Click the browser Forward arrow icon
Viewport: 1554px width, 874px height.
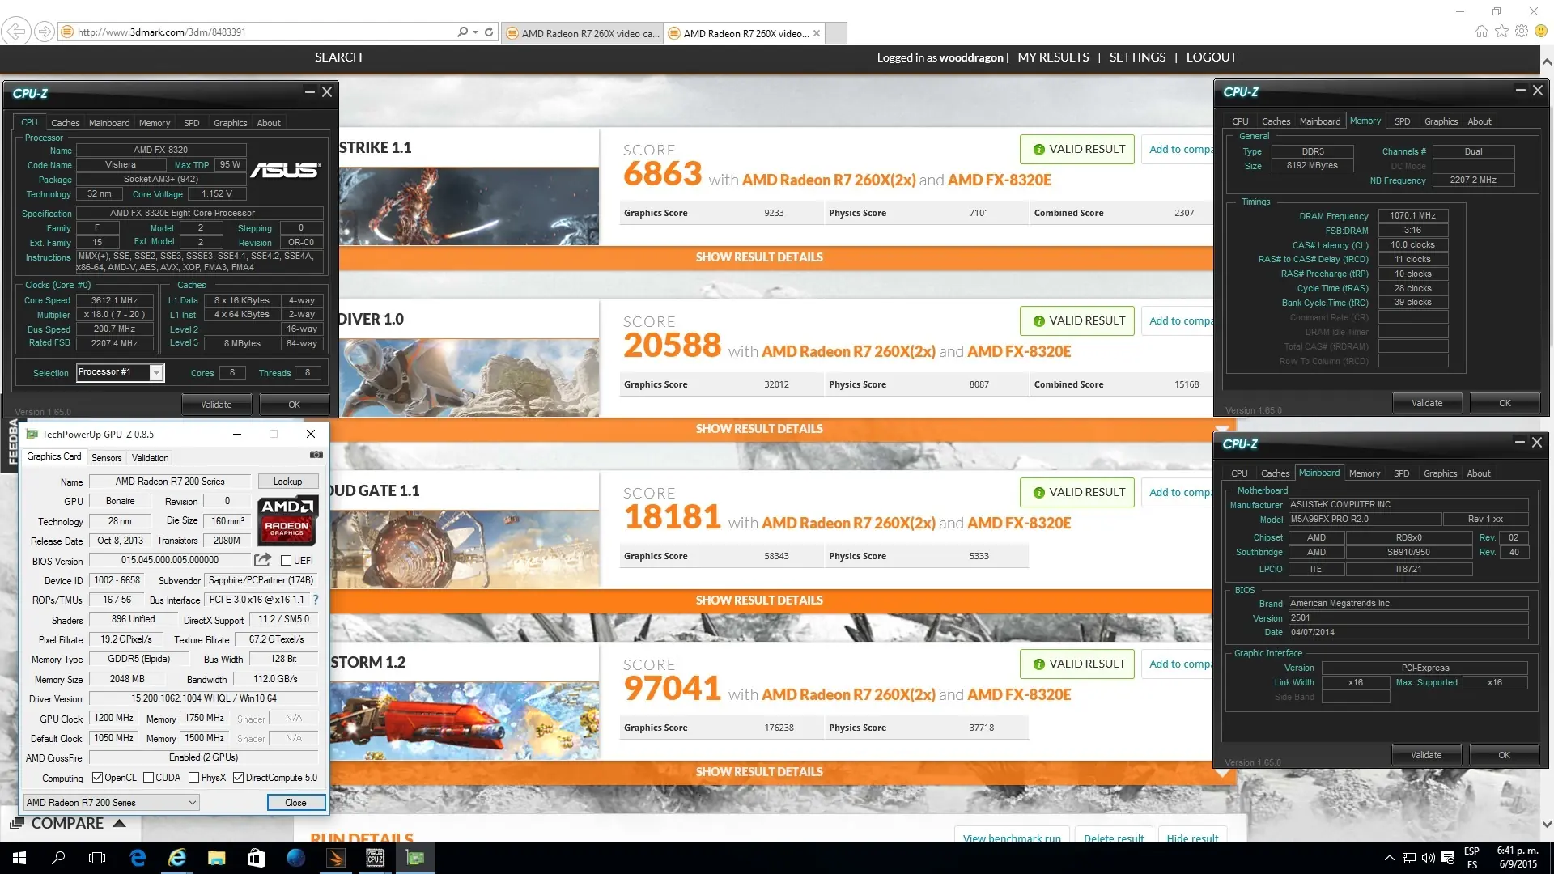45,32
